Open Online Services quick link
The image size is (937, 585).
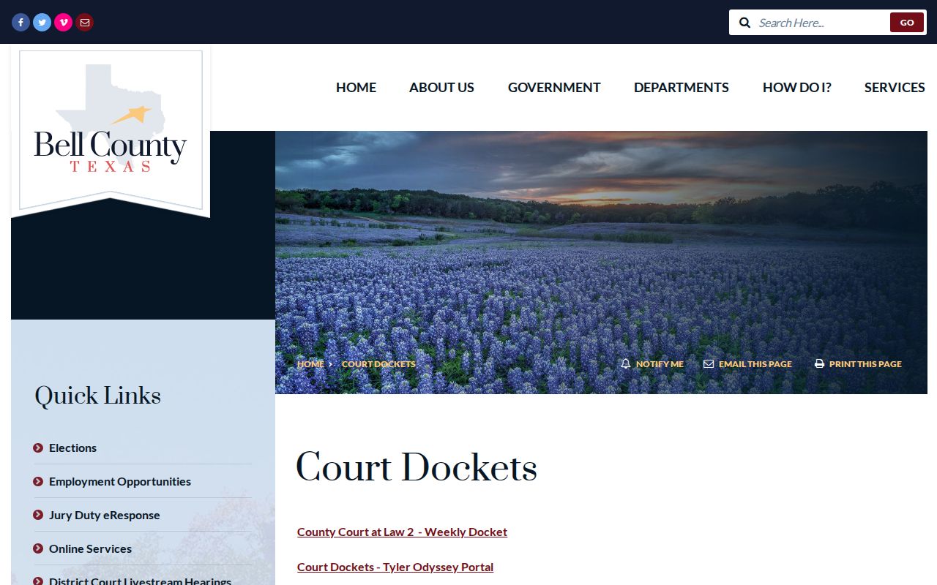coord(90,548)
